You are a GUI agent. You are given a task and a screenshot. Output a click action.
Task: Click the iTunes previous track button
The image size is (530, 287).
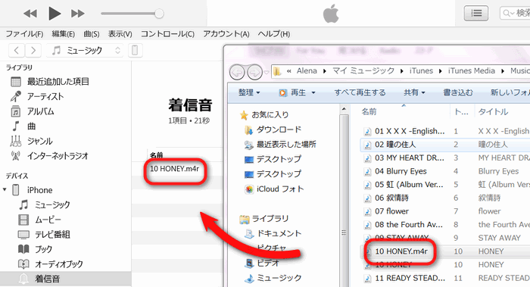click(x=30, y=14)
